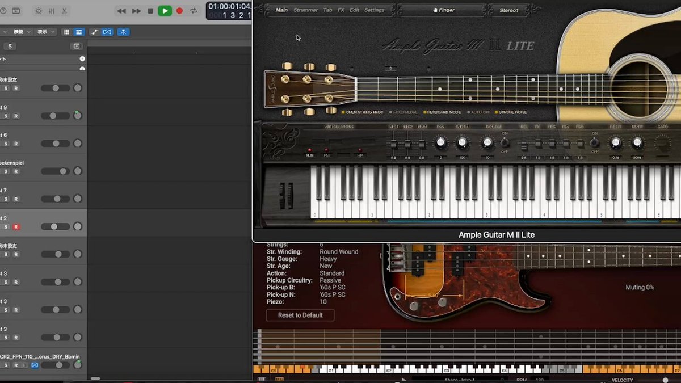This screenshot has height=383, width=681.
Task: Arm record on track t 2
Action: [x=16, y=226]
